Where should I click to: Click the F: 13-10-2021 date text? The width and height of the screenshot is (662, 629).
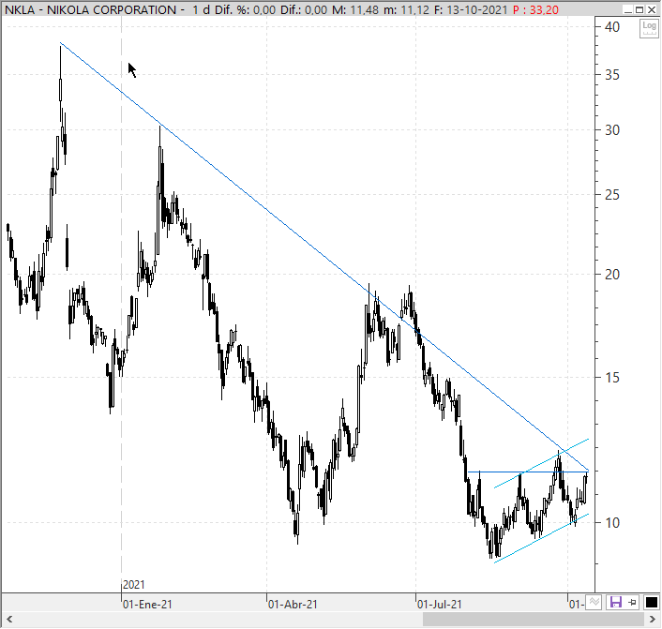(471, 9)
